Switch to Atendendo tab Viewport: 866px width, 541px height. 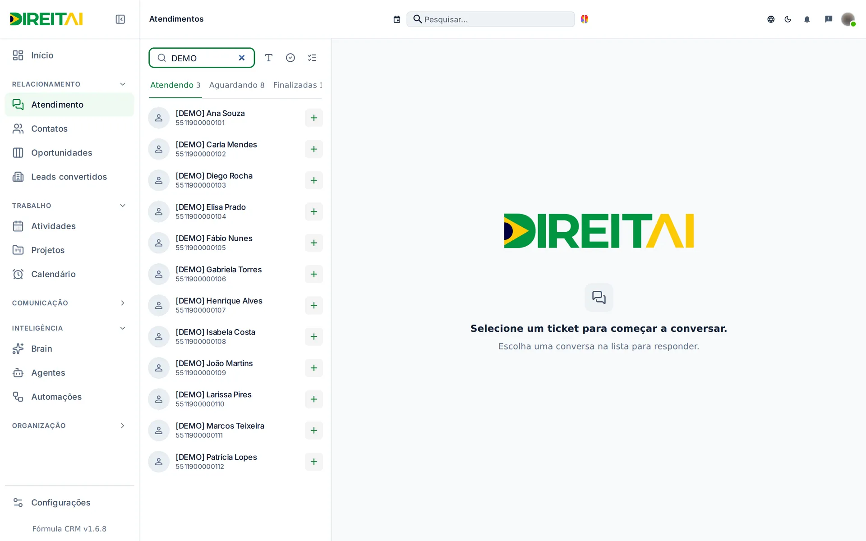pyautogui.click(x=175, y=85)
